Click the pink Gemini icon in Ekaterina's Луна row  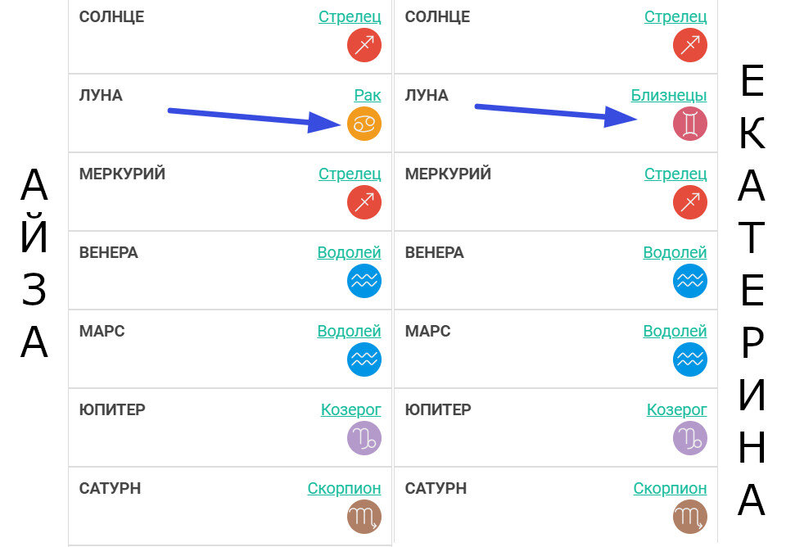click(689, 124)
